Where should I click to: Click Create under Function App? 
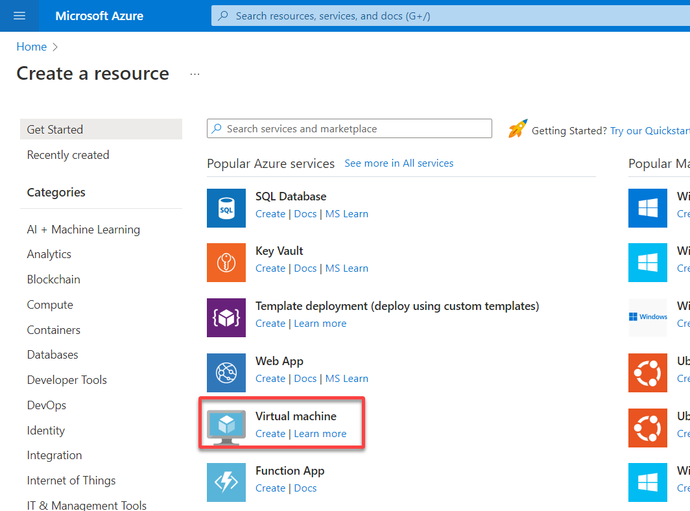pos(270,488)
